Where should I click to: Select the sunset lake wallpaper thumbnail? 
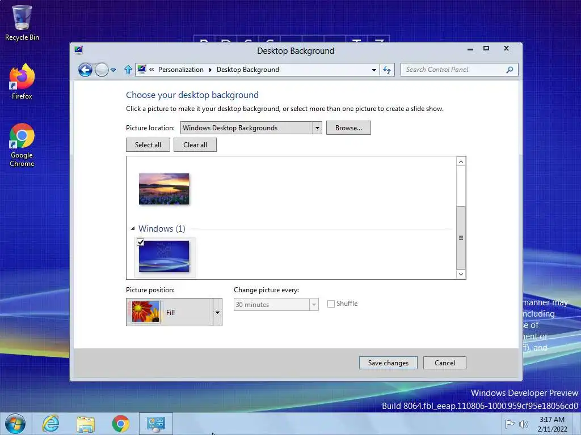[x=164, y=189]
